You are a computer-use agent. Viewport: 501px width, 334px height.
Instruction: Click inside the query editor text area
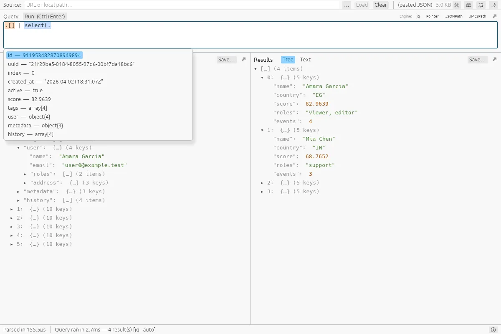250,35
